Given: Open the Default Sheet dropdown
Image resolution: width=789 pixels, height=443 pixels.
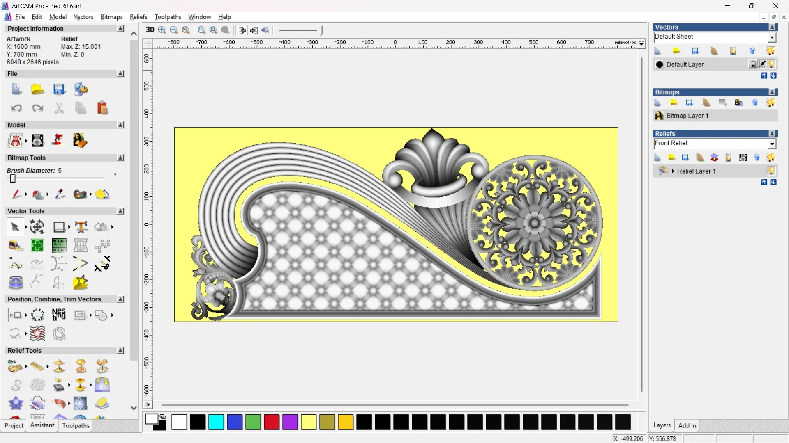Looking at the screenshot, I should click(772, 37).
